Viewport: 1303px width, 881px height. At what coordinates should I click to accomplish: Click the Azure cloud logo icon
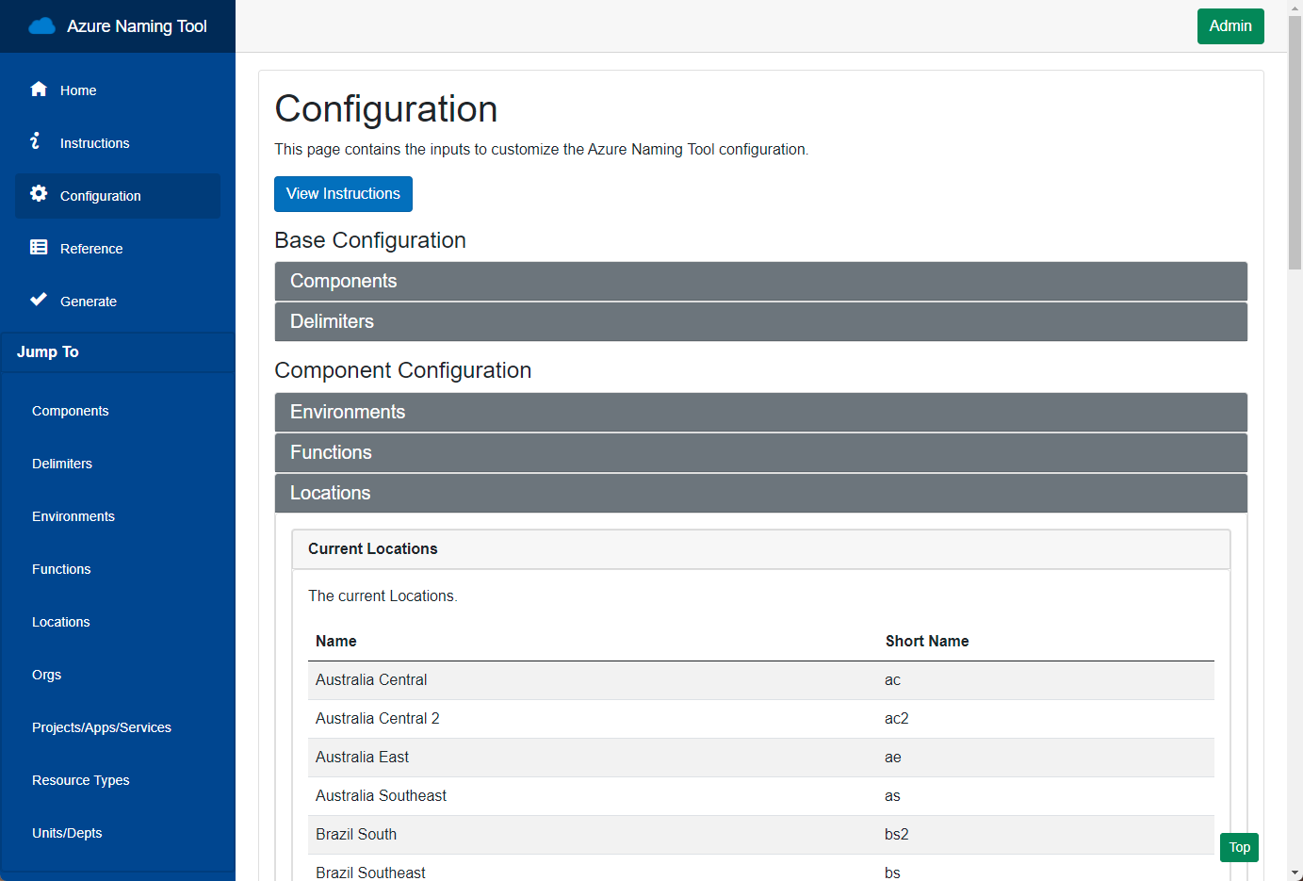[41, 26]
